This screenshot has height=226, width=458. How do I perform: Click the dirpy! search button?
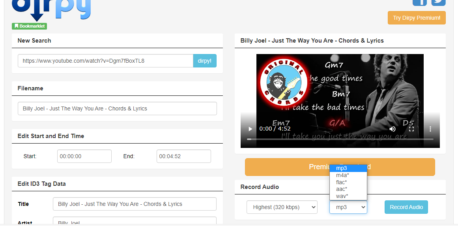point(205,61)
